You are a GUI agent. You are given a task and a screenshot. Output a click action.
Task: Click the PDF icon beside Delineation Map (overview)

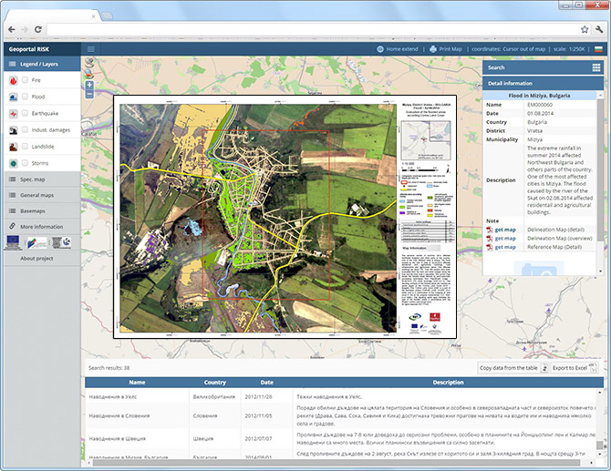pyautogui.click(x=490, y=239)
